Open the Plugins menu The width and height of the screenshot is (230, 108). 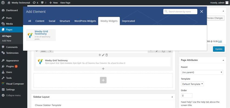point(10,66)
